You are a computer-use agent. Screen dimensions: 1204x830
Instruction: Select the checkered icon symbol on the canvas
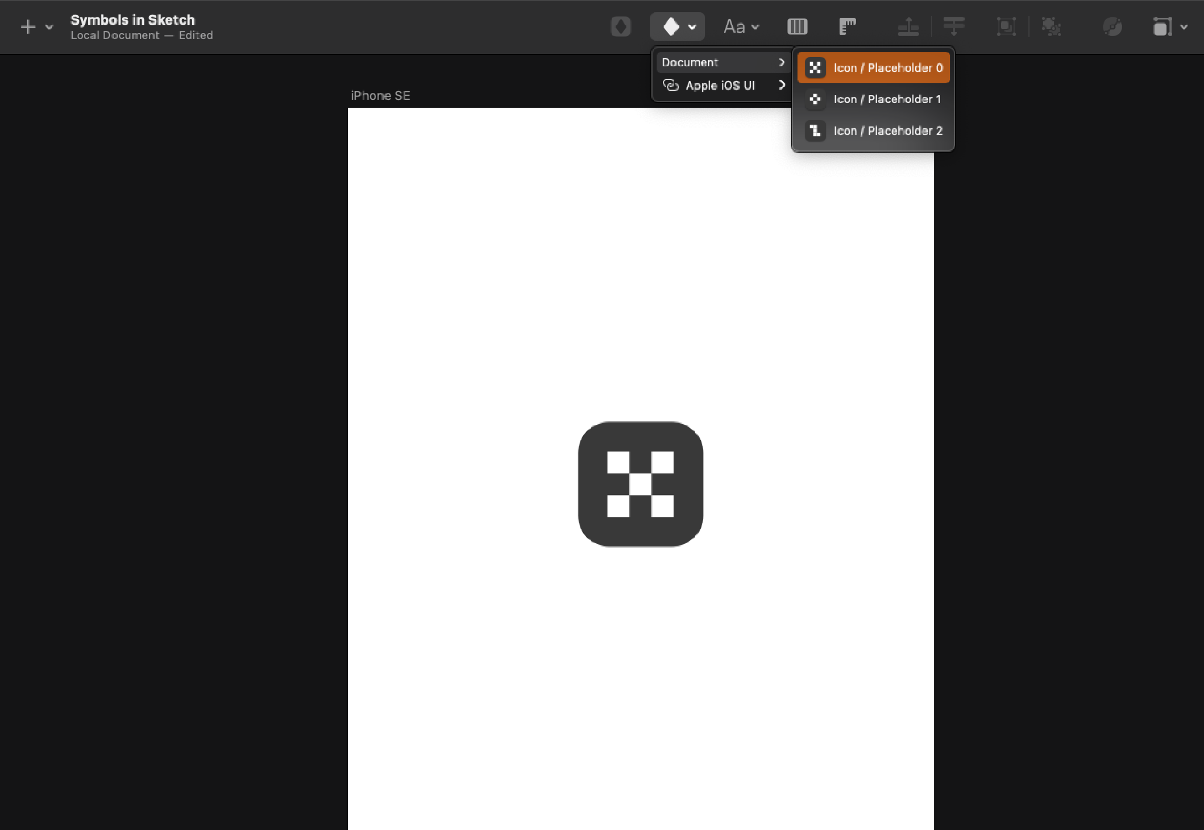[640, 484]
